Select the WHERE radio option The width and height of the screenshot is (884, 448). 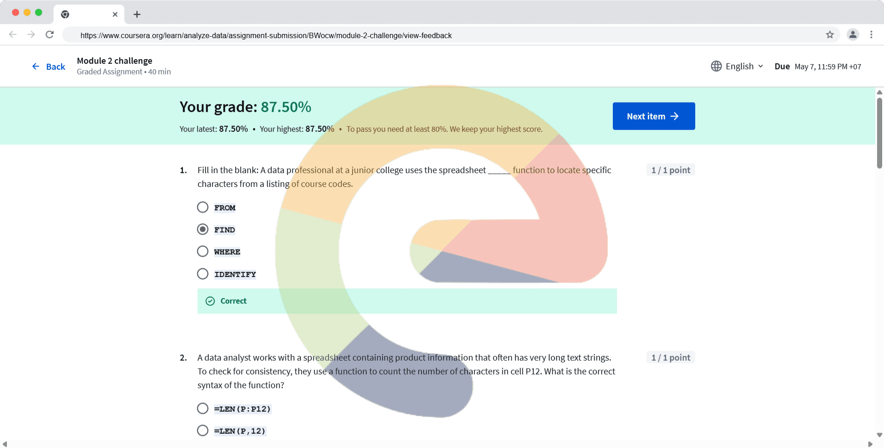pos(203,251)
